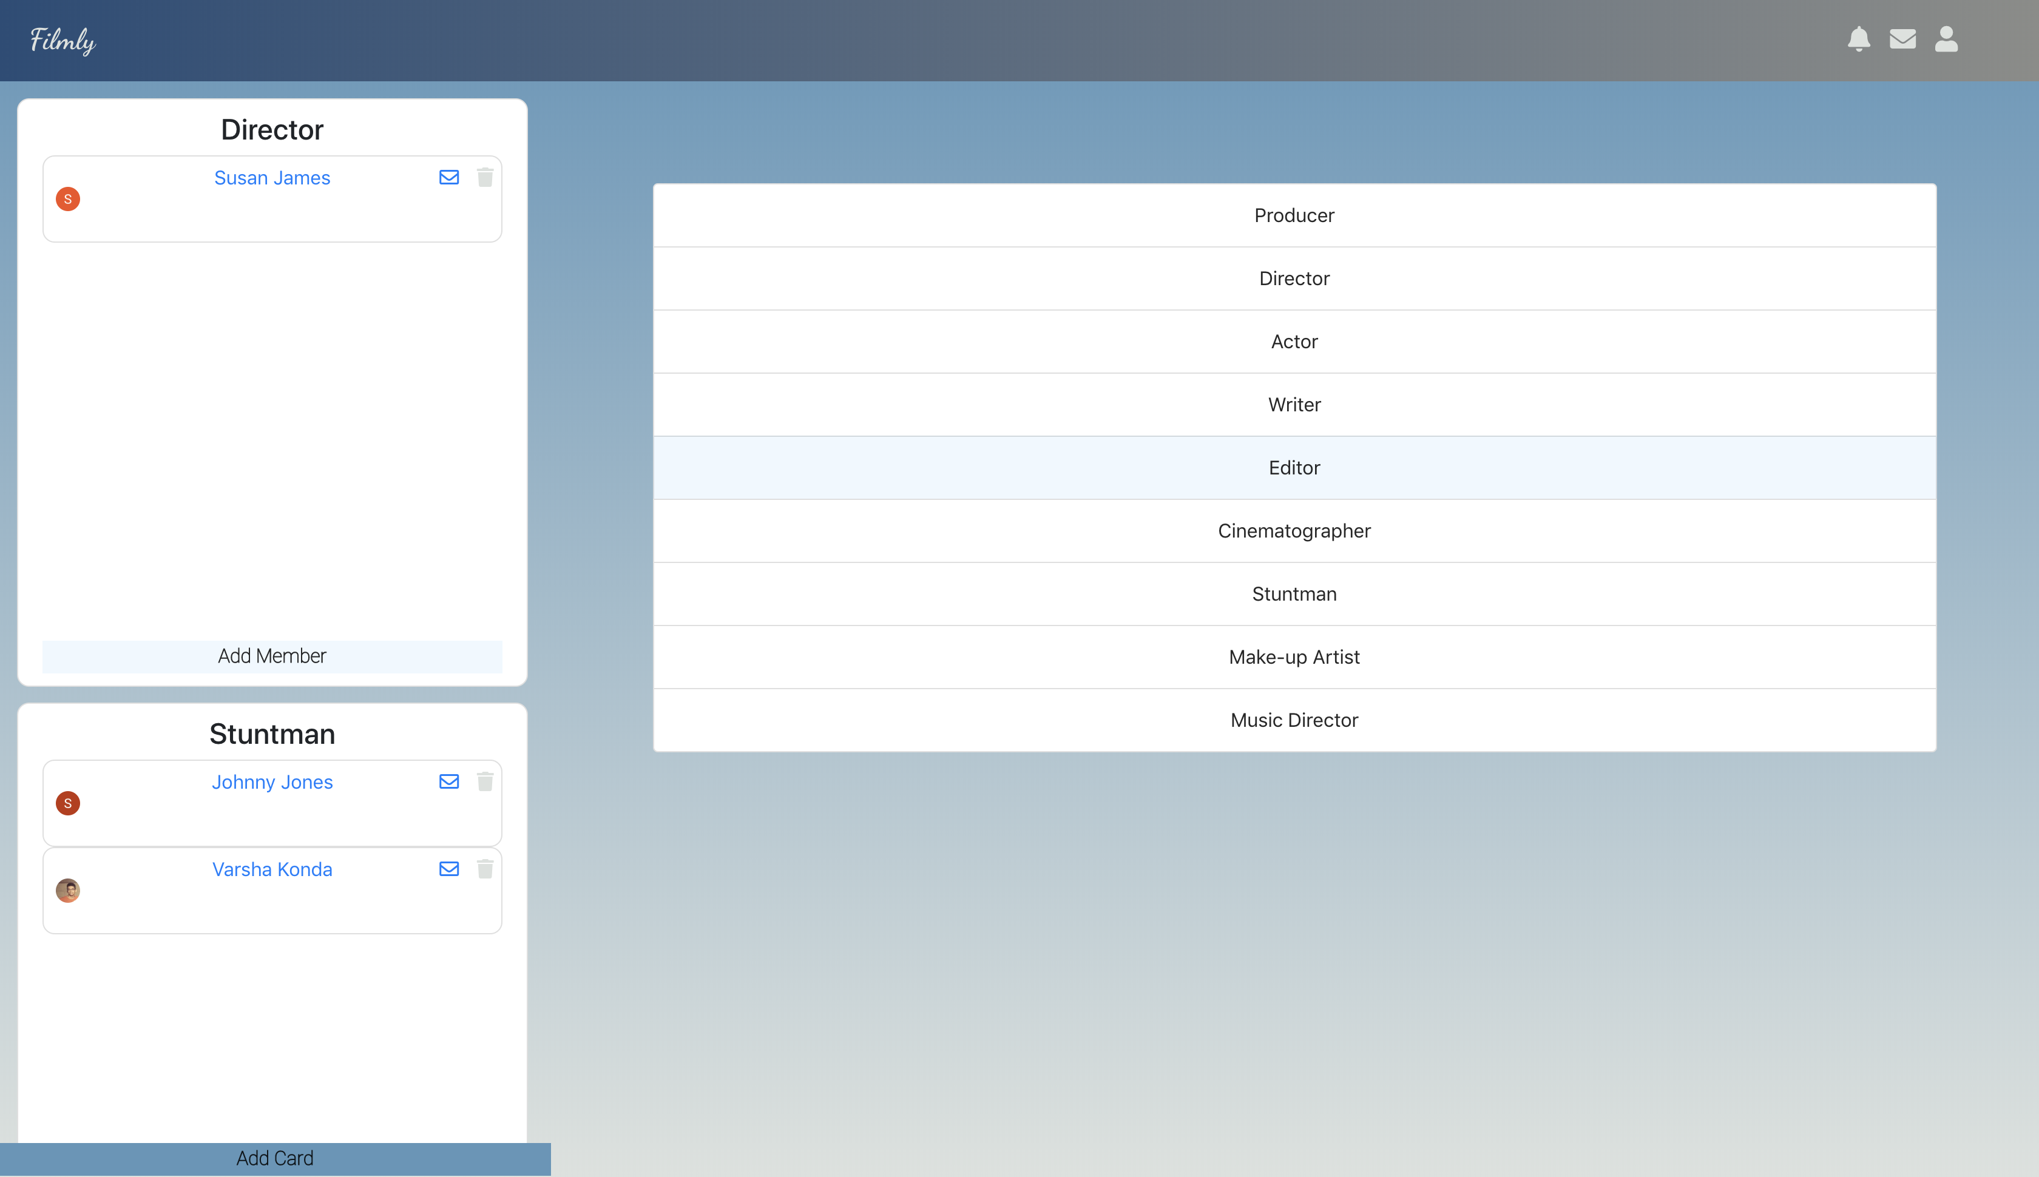The width and height of the screenshot is (2039, 1177).
Task: Go home via Filmly logo
Action: point(63,41)
